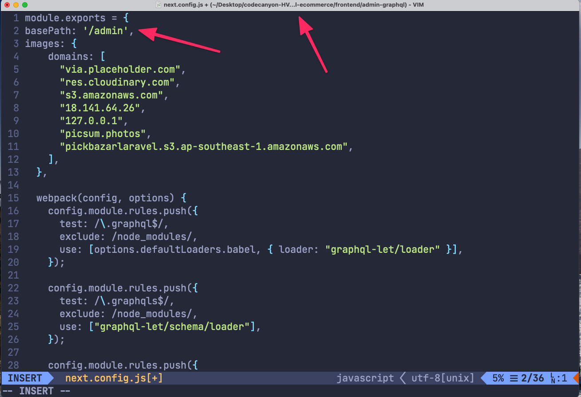This screenshot has width=581, height=397.
Task: Click the }); on line 20
Action: pyautogui.click(x=56, y=262)
